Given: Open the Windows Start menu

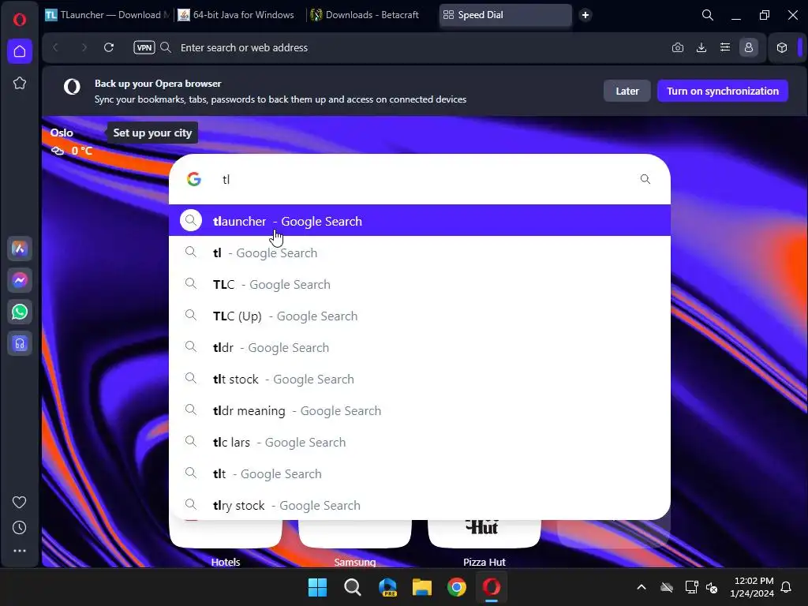Looking at the screenshot, I should [x=317, y=587].
